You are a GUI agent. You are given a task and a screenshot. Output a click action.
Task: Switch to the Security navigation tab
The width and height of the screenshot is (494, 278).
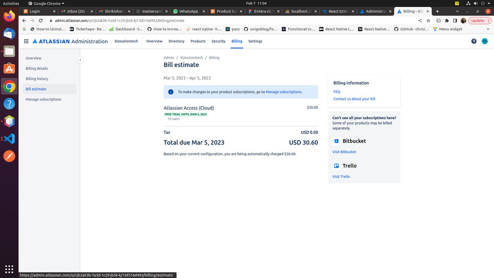click(218, 42)
